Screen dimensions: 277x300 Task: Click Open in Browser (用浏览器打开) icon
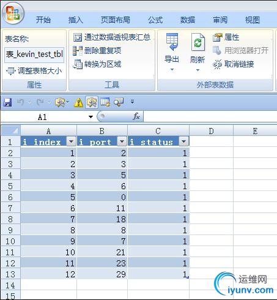tap(217, 50)
